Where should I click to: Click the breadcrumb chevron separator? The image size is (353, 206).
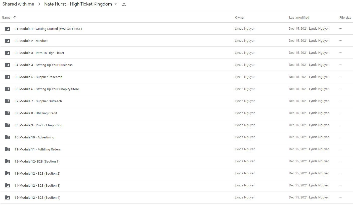pyautogui.click(x=39, y=4)
